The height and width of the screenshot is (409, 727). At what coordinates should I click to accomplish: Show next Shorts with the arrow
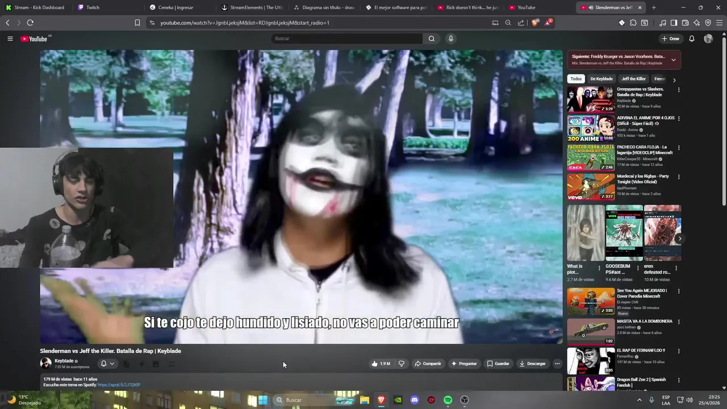[x=679, y=239]
